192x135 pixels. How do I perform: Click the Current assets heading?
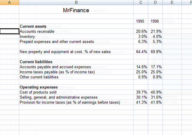pos(33,26)
